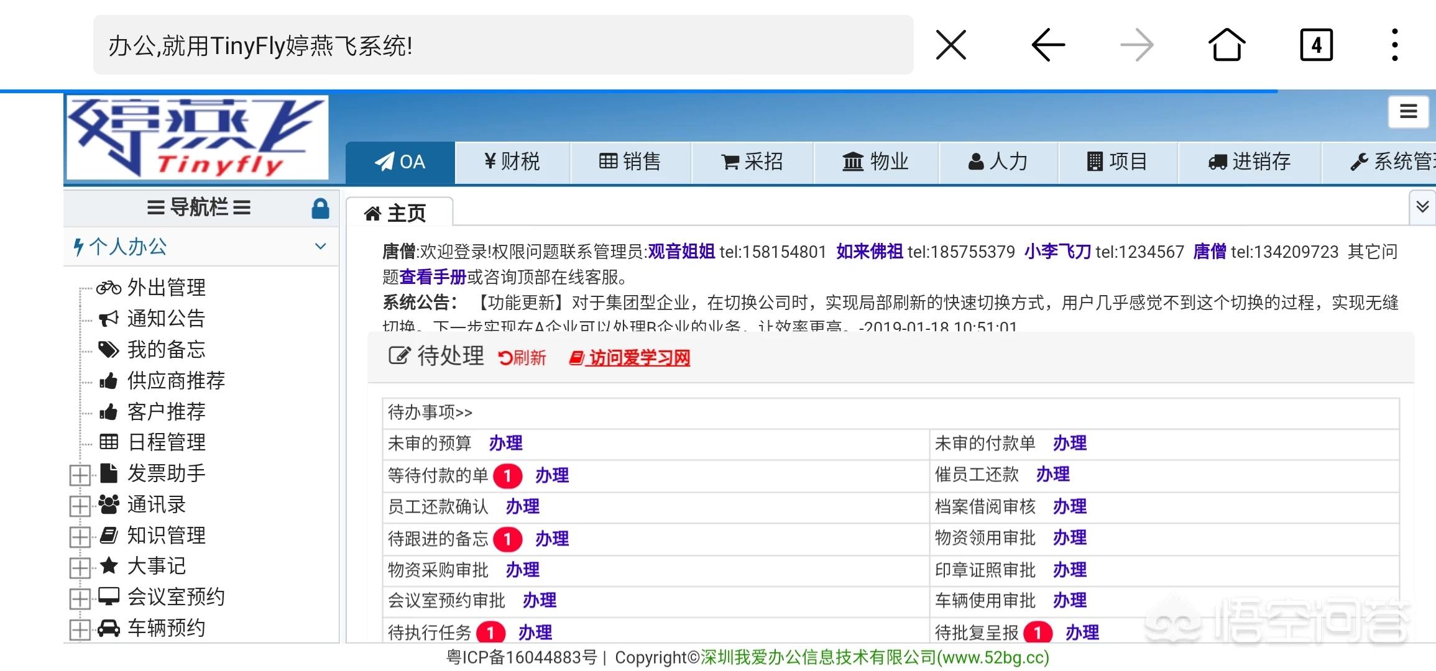Click the star icon beside 大事记
The width and height of the screenshot is (1436, 671).
109,565
